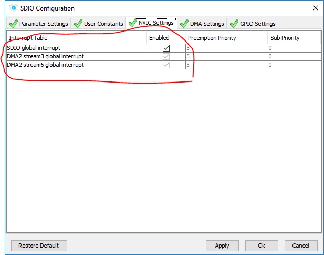Click Sub Priority cell for SDIO global interrupt
This screenshot has width=324, height=255.
[295, 48]
